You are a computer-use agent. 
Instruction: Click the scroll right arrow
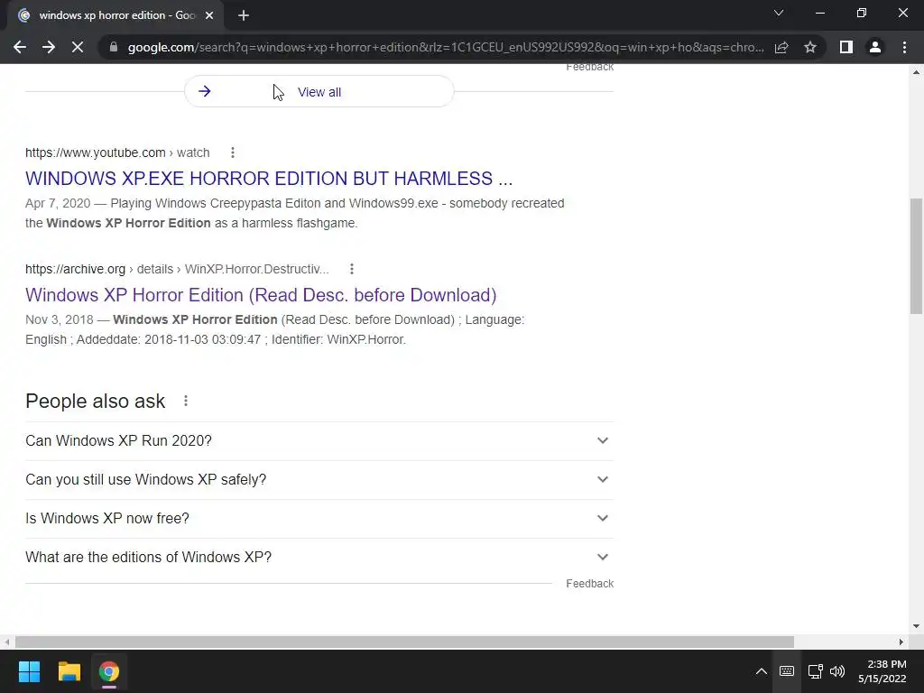click(901, 642)
